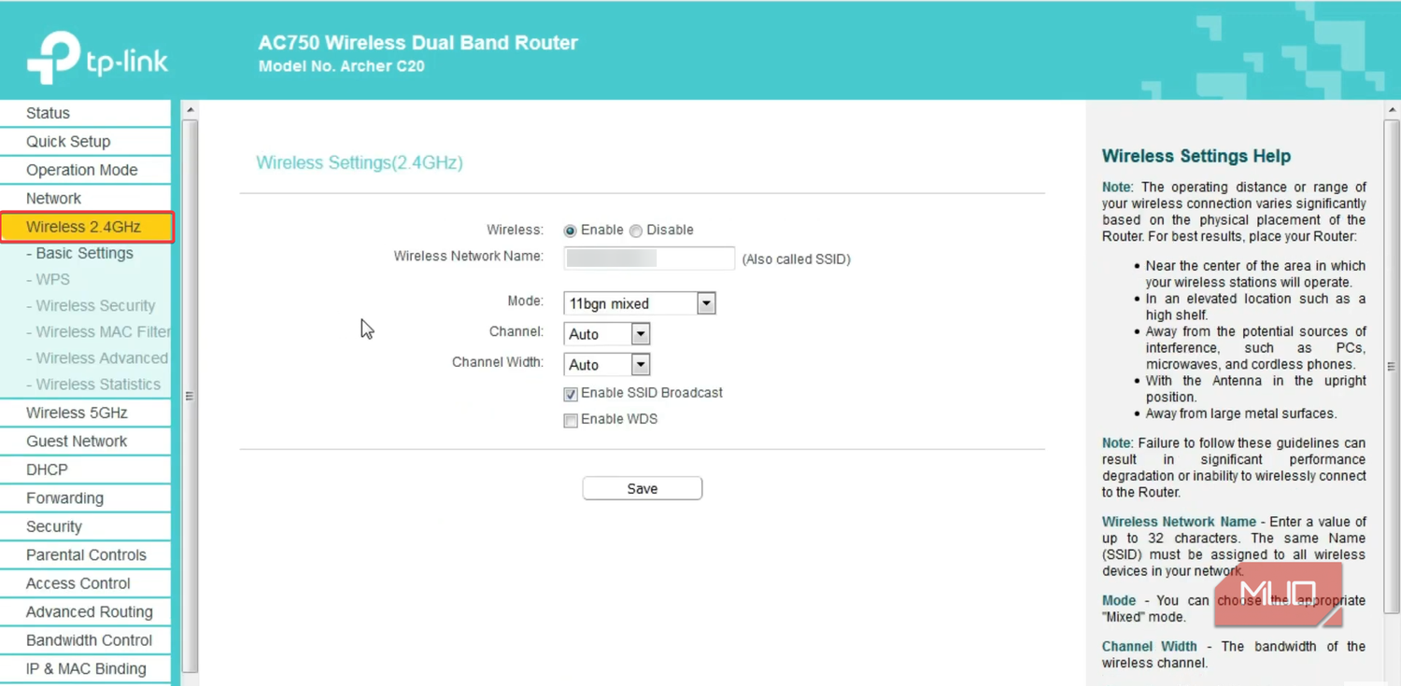This screenshot has width=1401, height=686.
Task: Toggle the Enable SSID Broadcast checkbox
Action: [x=571, y=394]
